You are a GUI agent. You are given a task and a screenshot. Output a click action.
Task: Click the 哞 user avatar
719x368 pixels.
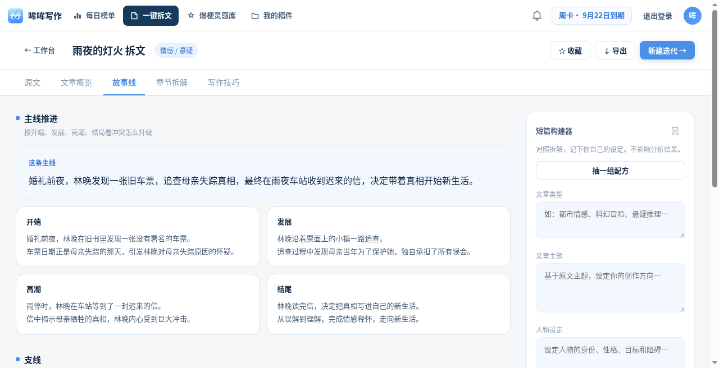[693, 16]
